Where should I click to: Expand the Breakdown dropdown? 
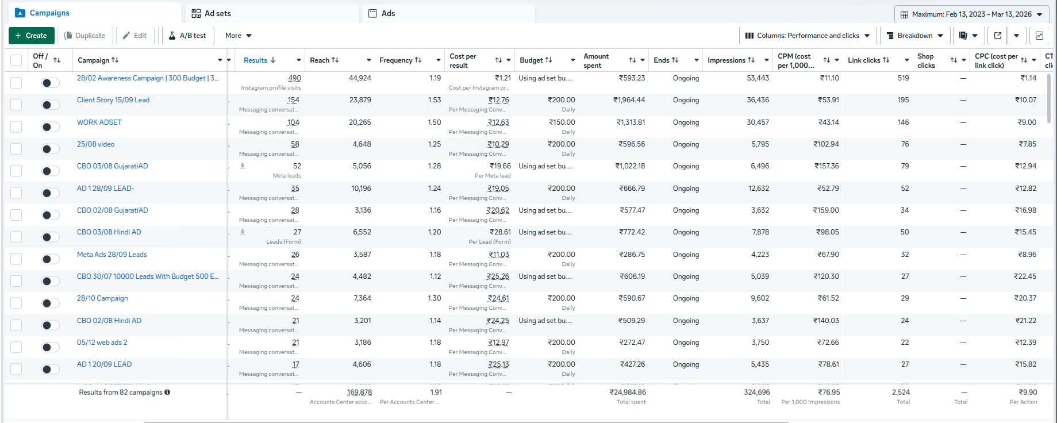click(914, 36)
